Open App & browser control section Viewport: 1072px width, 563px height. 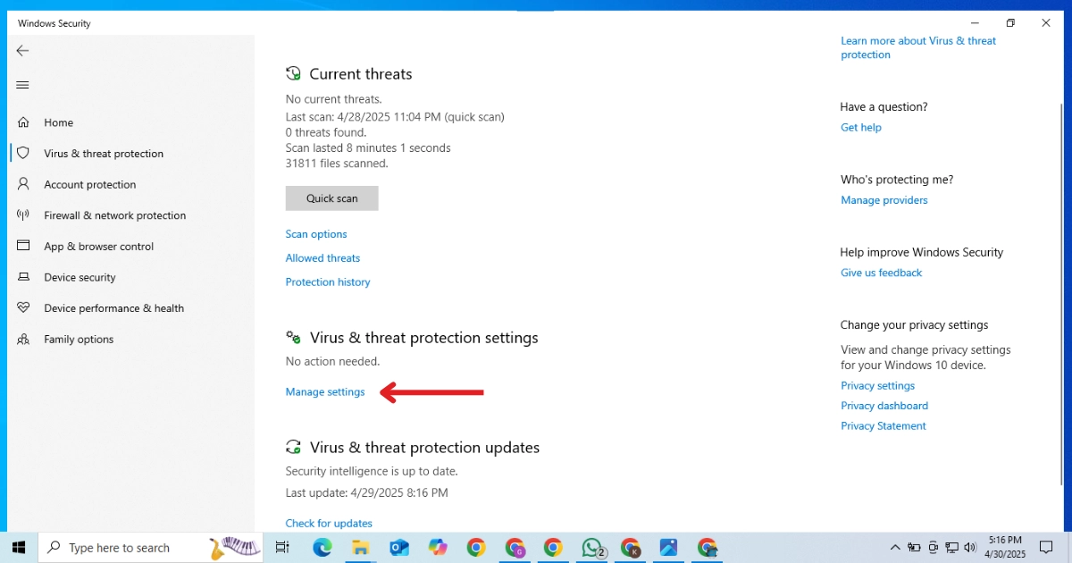(98, 247)
